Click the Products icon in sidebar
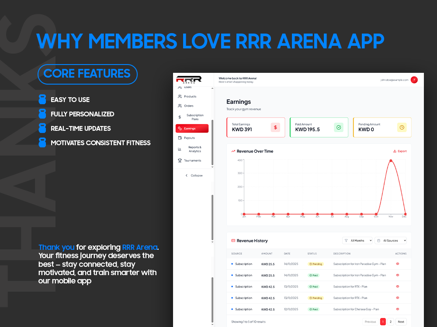437x327 pixels. tap(180, 96)
